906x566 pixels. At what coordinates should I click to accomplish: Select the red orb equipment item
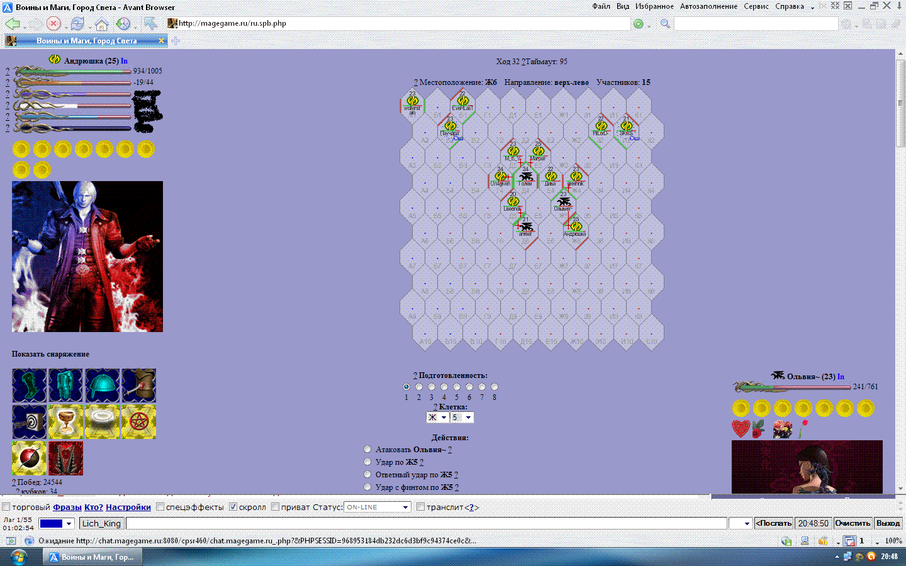[x=29, y=458]
